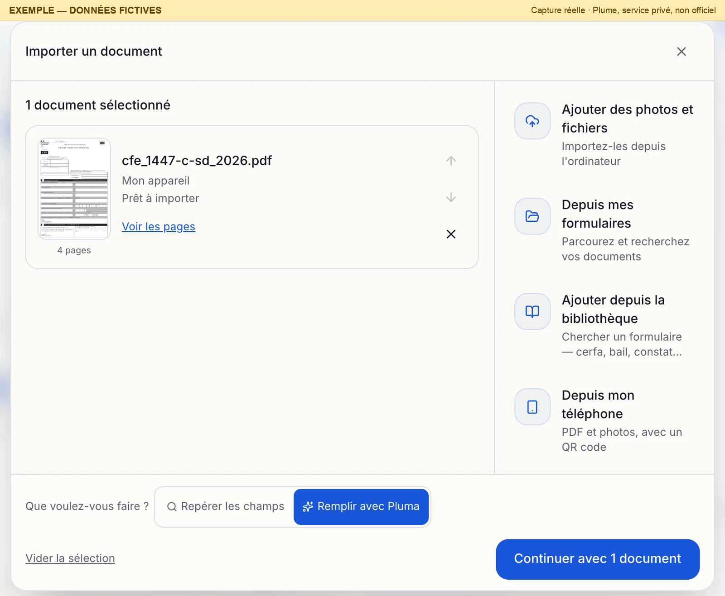This screenshot has width=725, height=596.
Task: Click the '4 pages' label
Action: coord(74,250)
